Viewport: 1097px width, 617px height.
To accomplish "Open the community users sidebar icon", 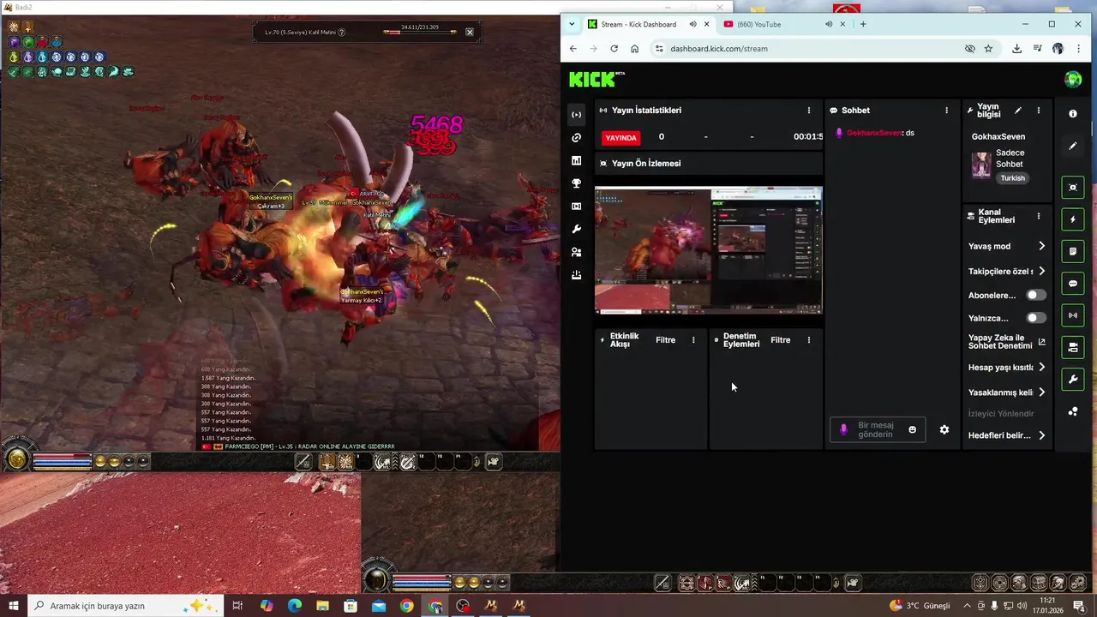I will [x=577, y=252].
